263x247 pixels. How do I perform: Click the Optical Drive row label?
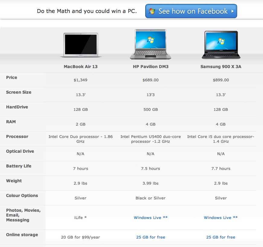20,151
